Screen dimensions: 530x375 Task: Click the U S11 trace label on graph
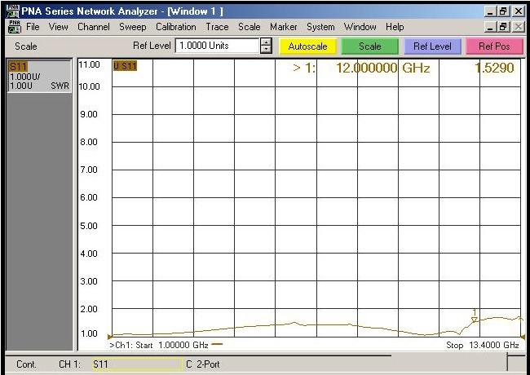coord(125,66)
